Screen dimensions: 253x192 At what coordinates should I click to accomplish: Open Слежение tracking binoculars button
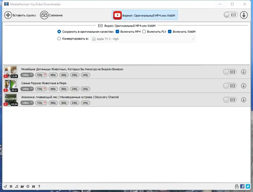pos(52,15)
